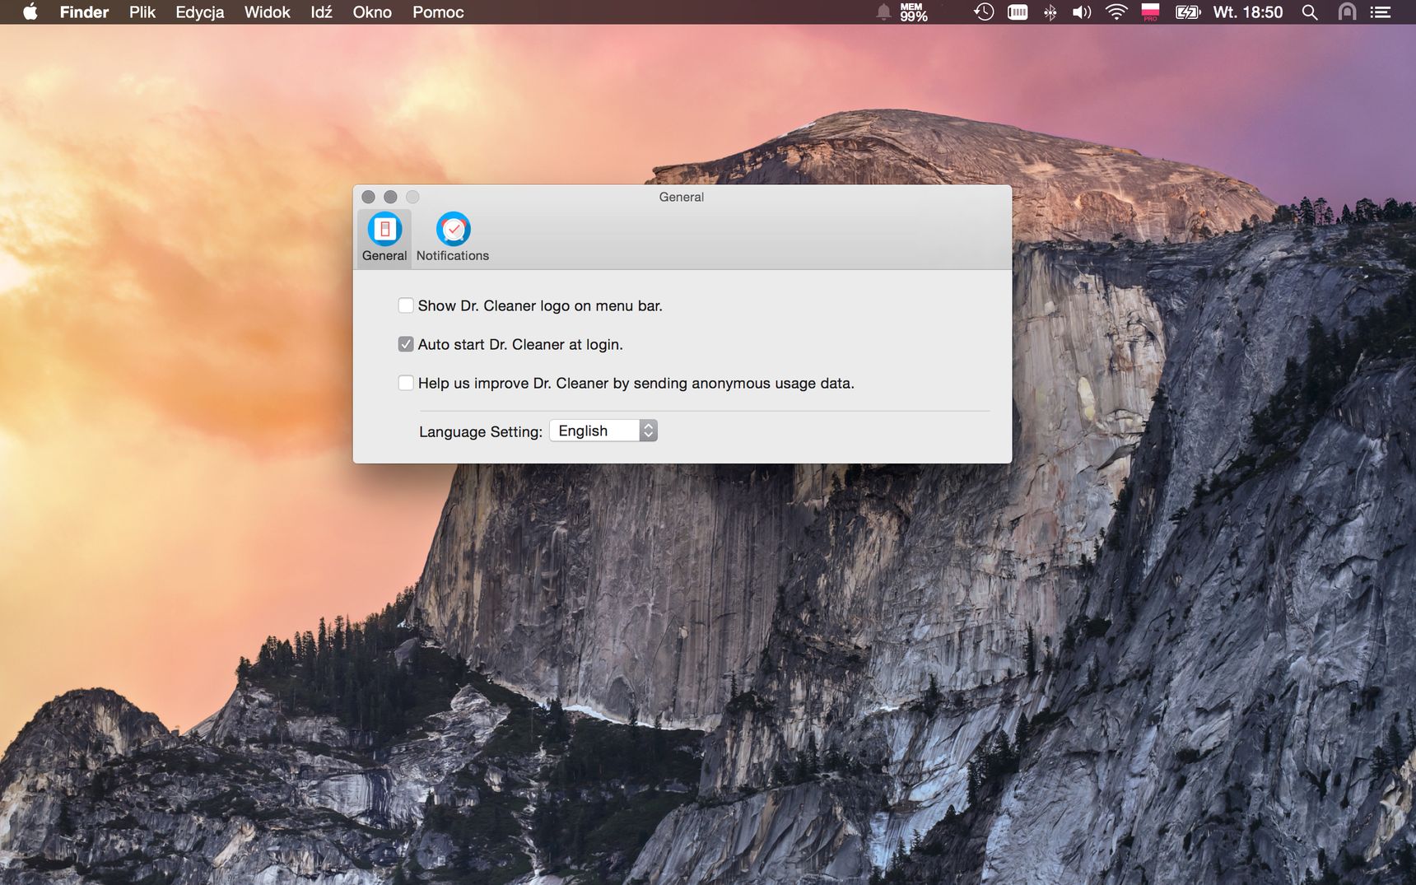Image resolution: width=1416 pixels, height=885 pixels.
Task: Open the General preferences tab
Action: 384,237
